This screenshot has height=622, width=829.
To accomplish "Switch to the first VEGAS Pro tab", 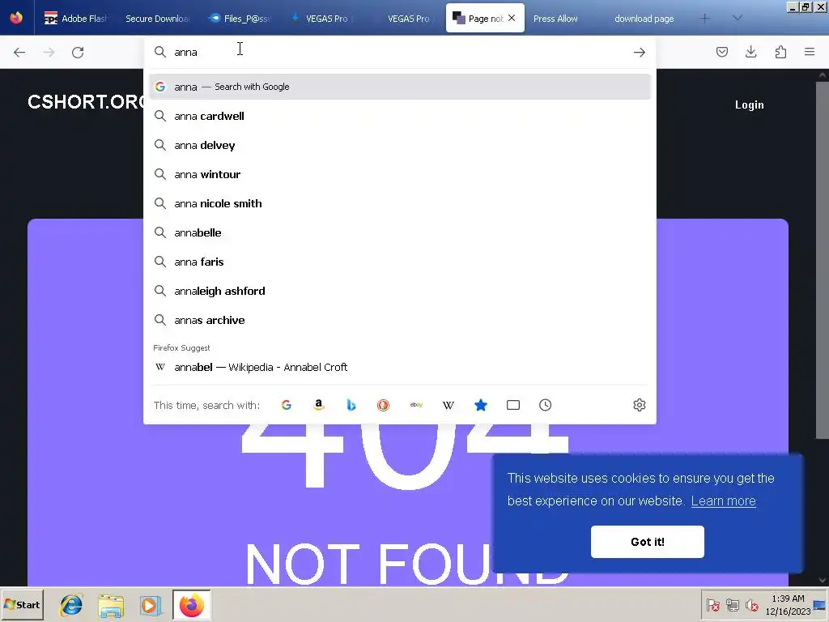I will click(x=321, y=19).
